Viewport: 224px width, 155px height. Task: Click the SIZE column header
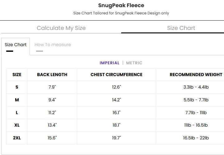tap(17, 75)
